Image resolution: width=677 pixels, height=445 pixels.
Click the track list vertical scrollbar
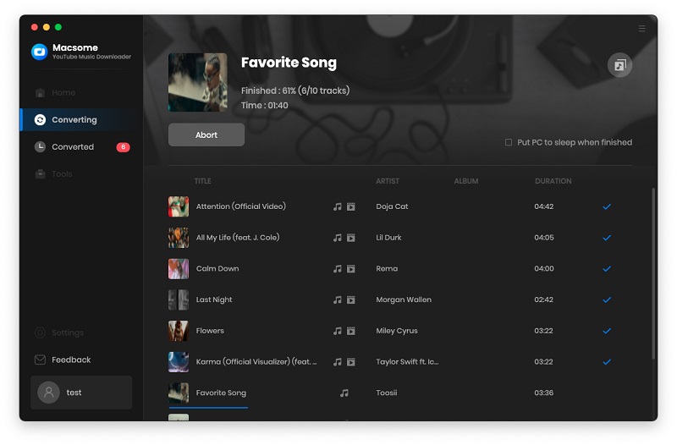[x=653, y=274]
